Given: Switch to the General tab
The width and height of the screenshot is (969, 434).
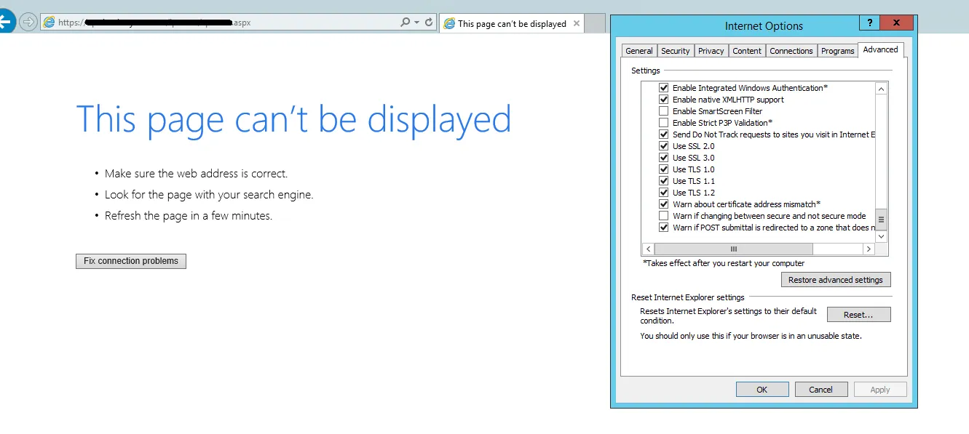Looking at the screenshot, I should point(639,51).
